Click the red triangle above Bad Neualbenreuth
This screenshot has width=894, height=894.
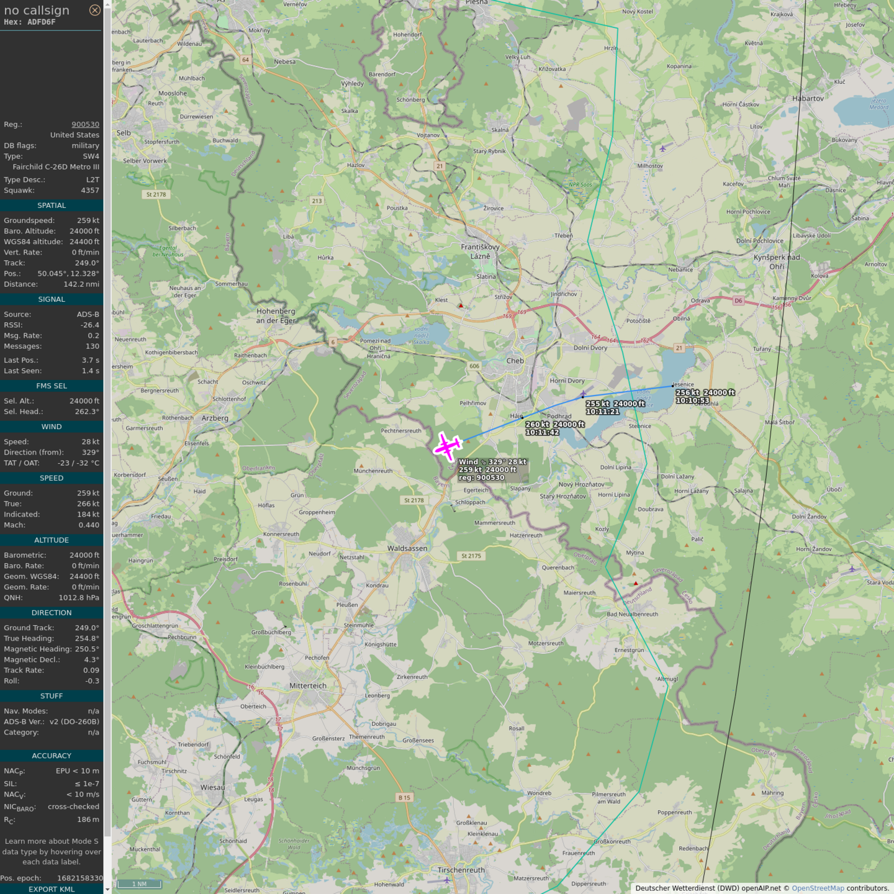pos(635,583)
